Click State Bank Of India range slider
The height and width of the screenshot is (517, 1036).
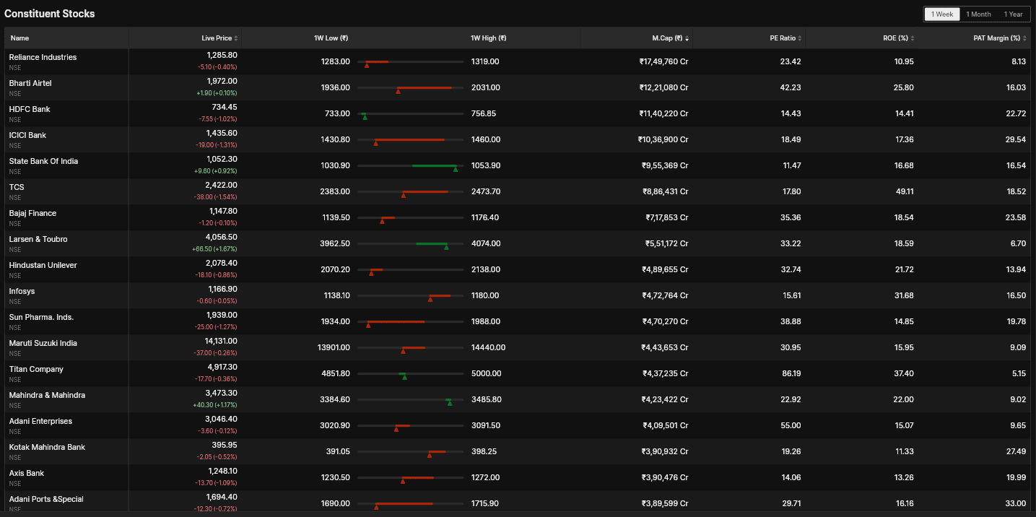pos(411,166)
